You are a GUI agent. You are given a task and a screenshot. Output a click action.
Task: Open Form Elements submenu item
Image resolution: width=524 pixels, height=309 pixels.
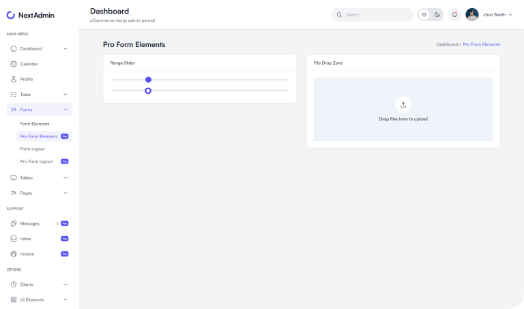coord(35,124)
